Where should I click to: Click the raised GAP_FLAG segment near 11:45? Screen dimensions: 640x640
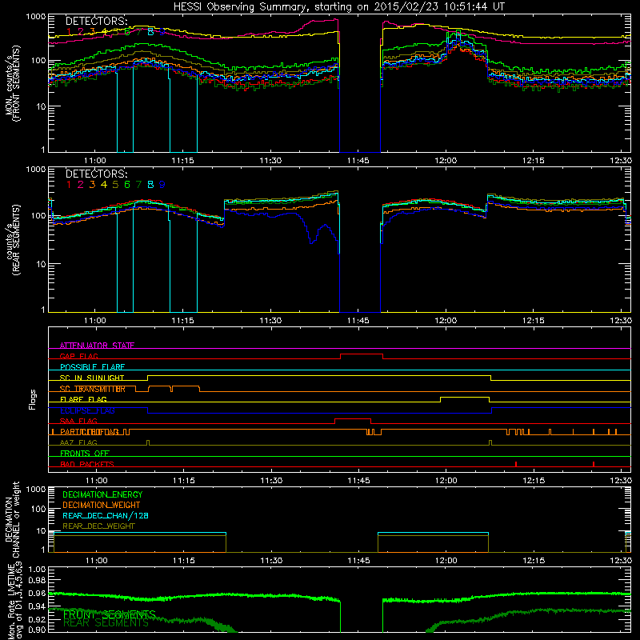362,354
